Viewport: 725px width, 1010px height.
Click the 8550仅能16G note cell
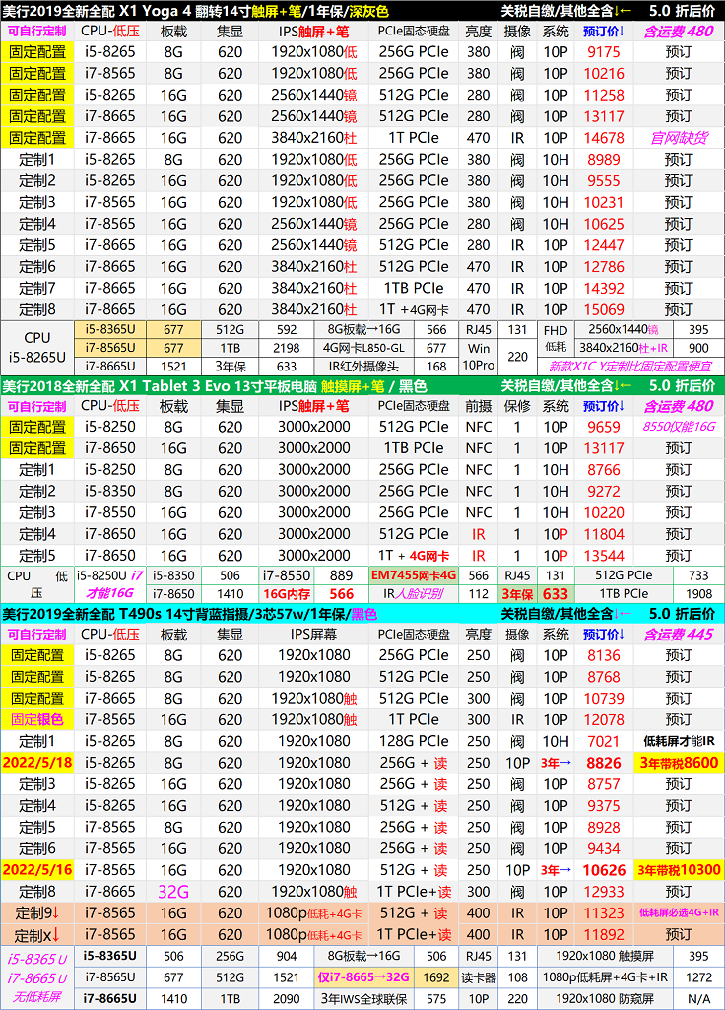coord(679,428)
